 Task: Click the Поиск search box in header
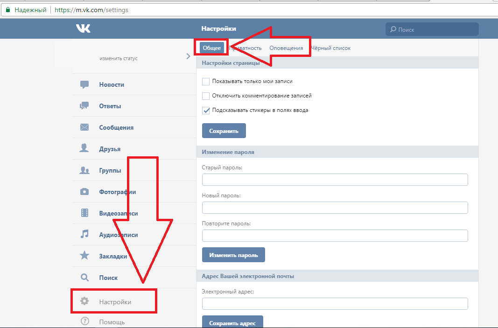pyautogui.click(x=432, y=29)
